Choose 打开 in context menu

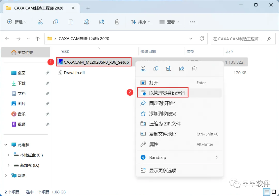179,83
